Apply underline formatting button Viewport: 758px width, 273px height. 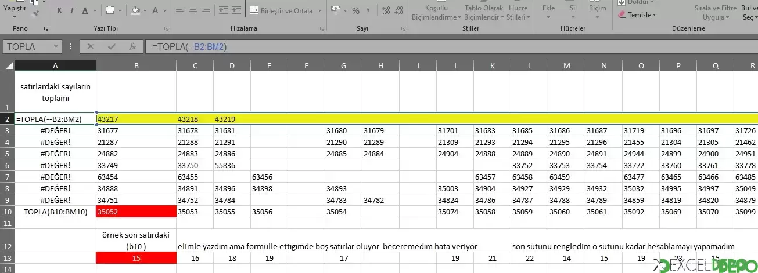click(x=85, y=10)
